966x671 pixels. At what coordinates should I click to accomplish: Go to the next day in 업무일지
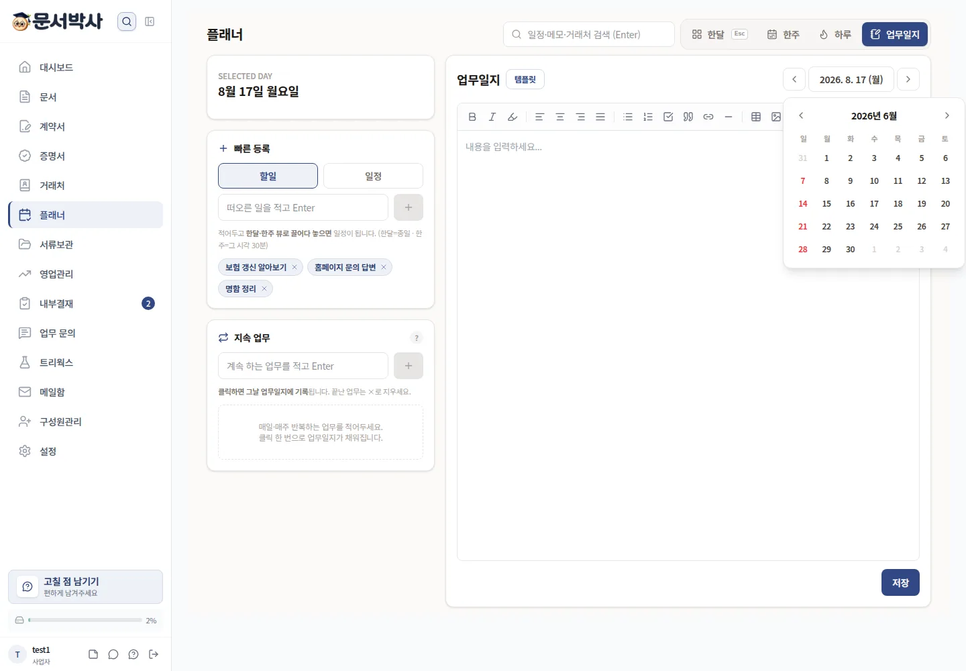point(908,79)
